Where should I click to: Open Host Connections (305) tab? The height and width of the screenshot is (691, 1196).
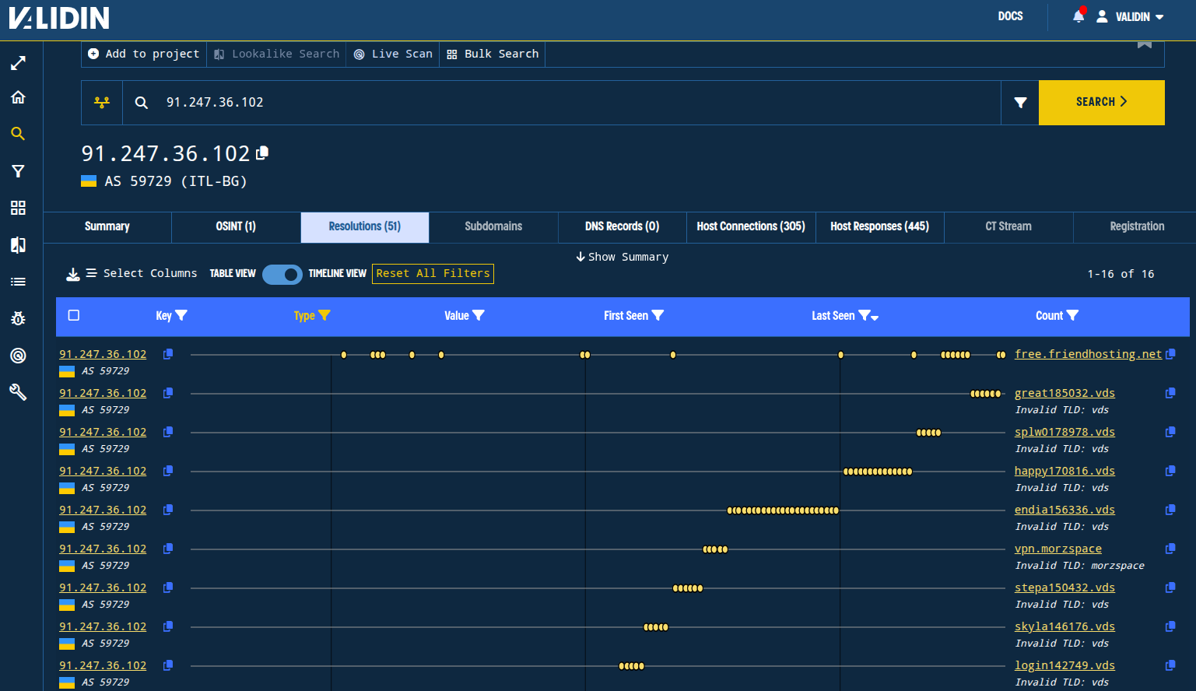[751, 226]
